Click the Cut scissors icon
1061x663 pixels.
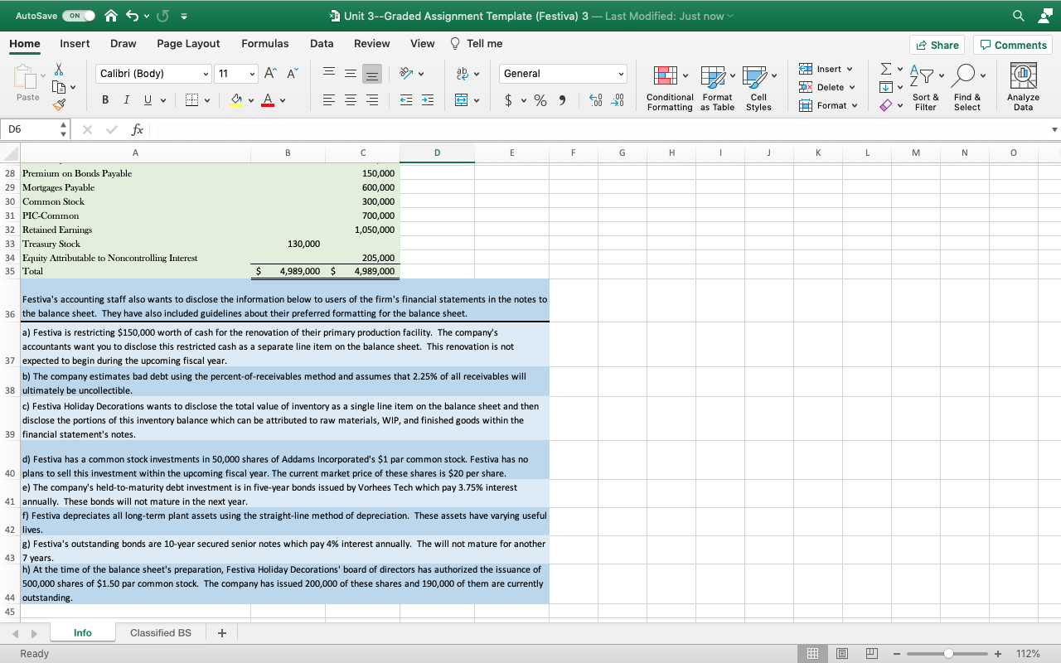point(59,69)
